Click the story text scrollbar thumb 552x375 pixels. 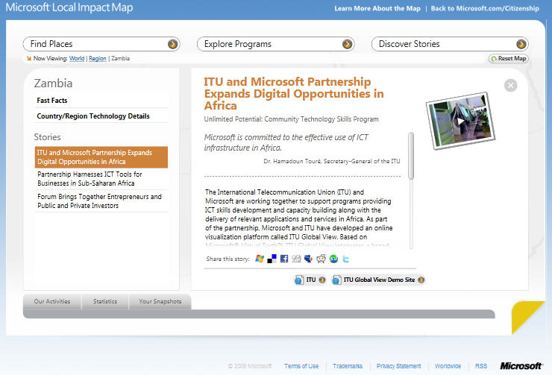coord(411,156)
